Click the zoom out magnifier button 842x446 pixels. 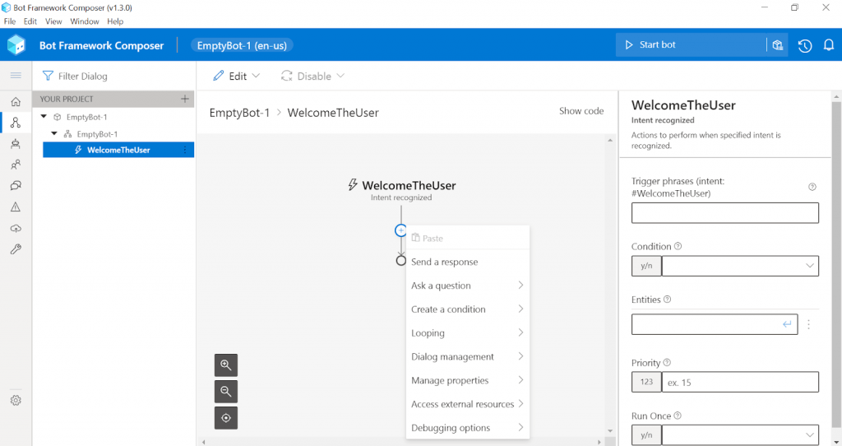[226, 392]
